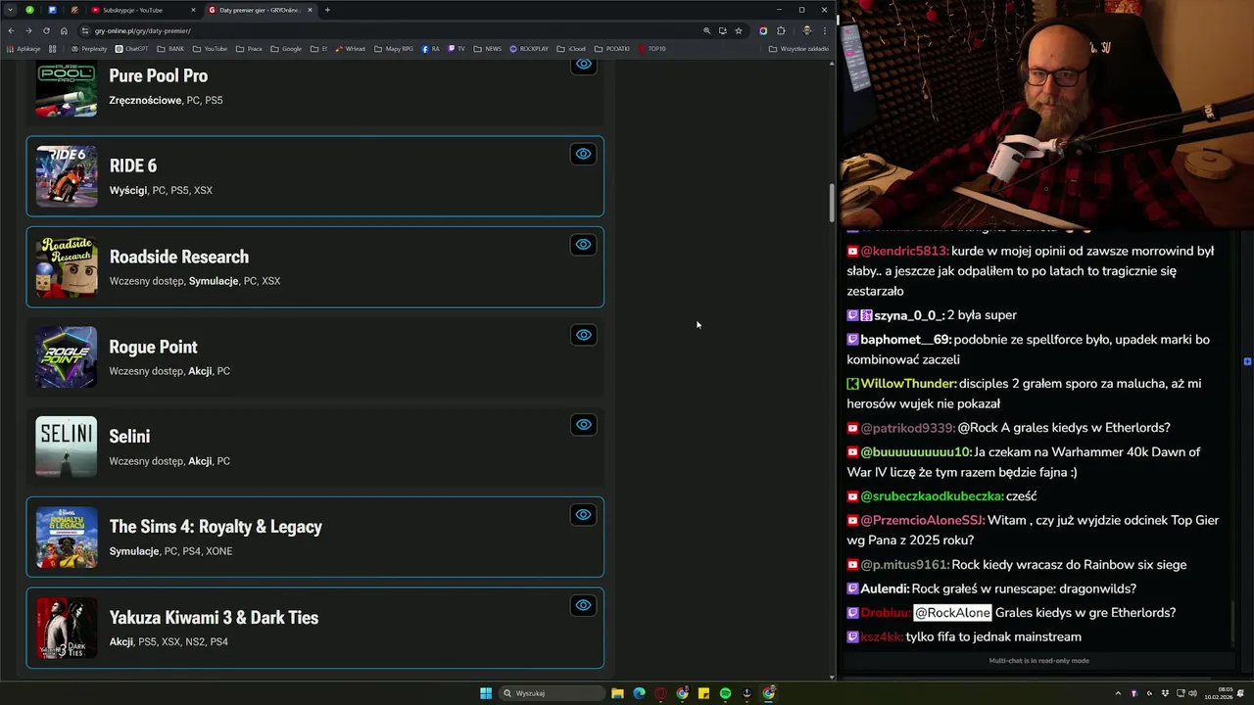
Task: Expand the Google bookmarks folder
Action: point(286,49)
